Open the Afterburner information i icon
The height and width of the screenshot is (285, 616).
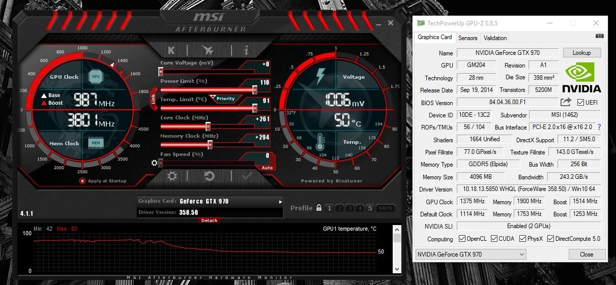click(x=246, y=50)
